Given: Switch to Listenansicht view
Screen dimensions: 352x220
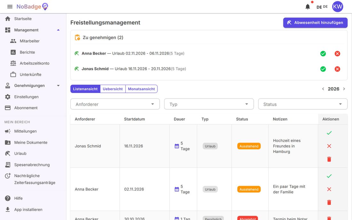Looking at the screenshot, I should 85,89.
